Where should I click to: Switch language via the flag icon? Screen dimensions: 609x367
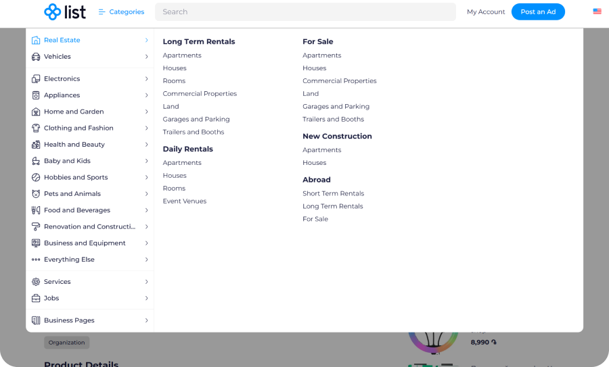point(597,11)
